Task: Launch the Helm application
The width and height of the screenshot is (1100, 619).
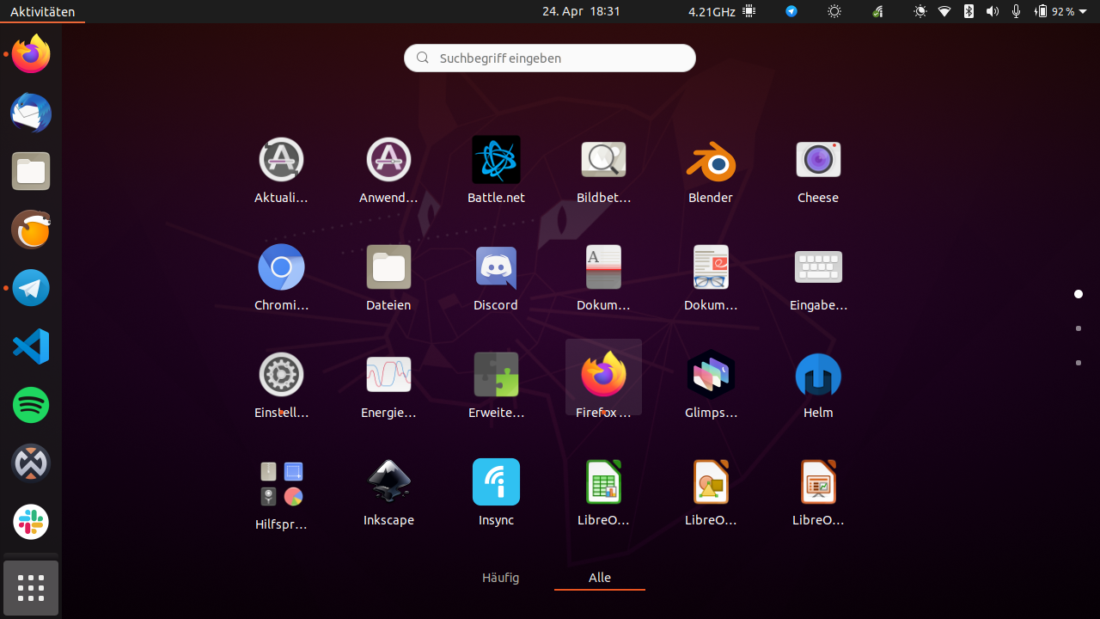Action: (x=818, y=384)
